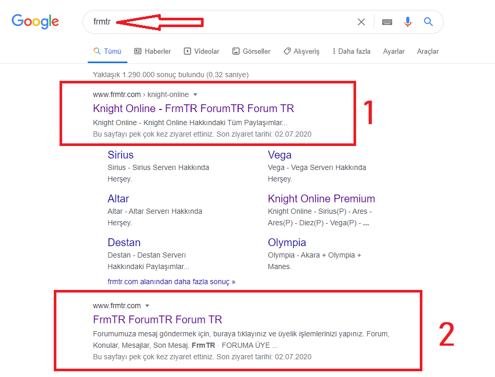Expand arrow next to second www.frmtr.com URL
This screenshot has width=495, height=377.
(147, 306)
